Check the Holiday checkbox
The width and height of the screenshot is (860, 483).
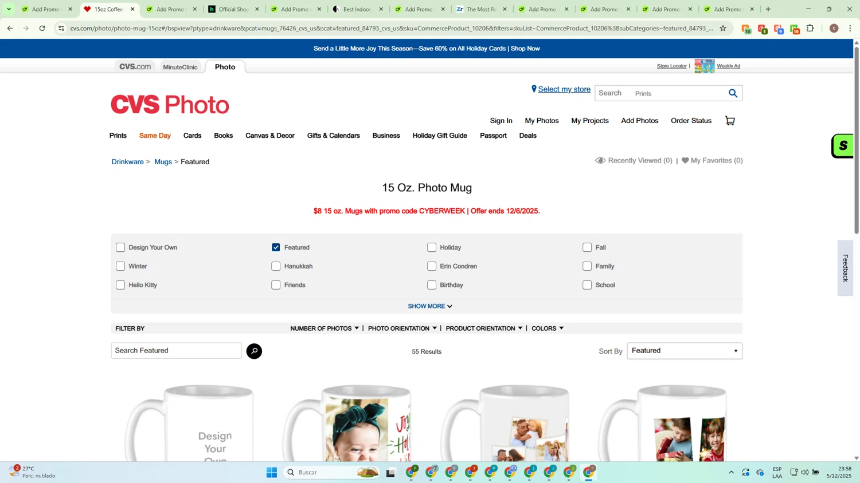(432, 248)
